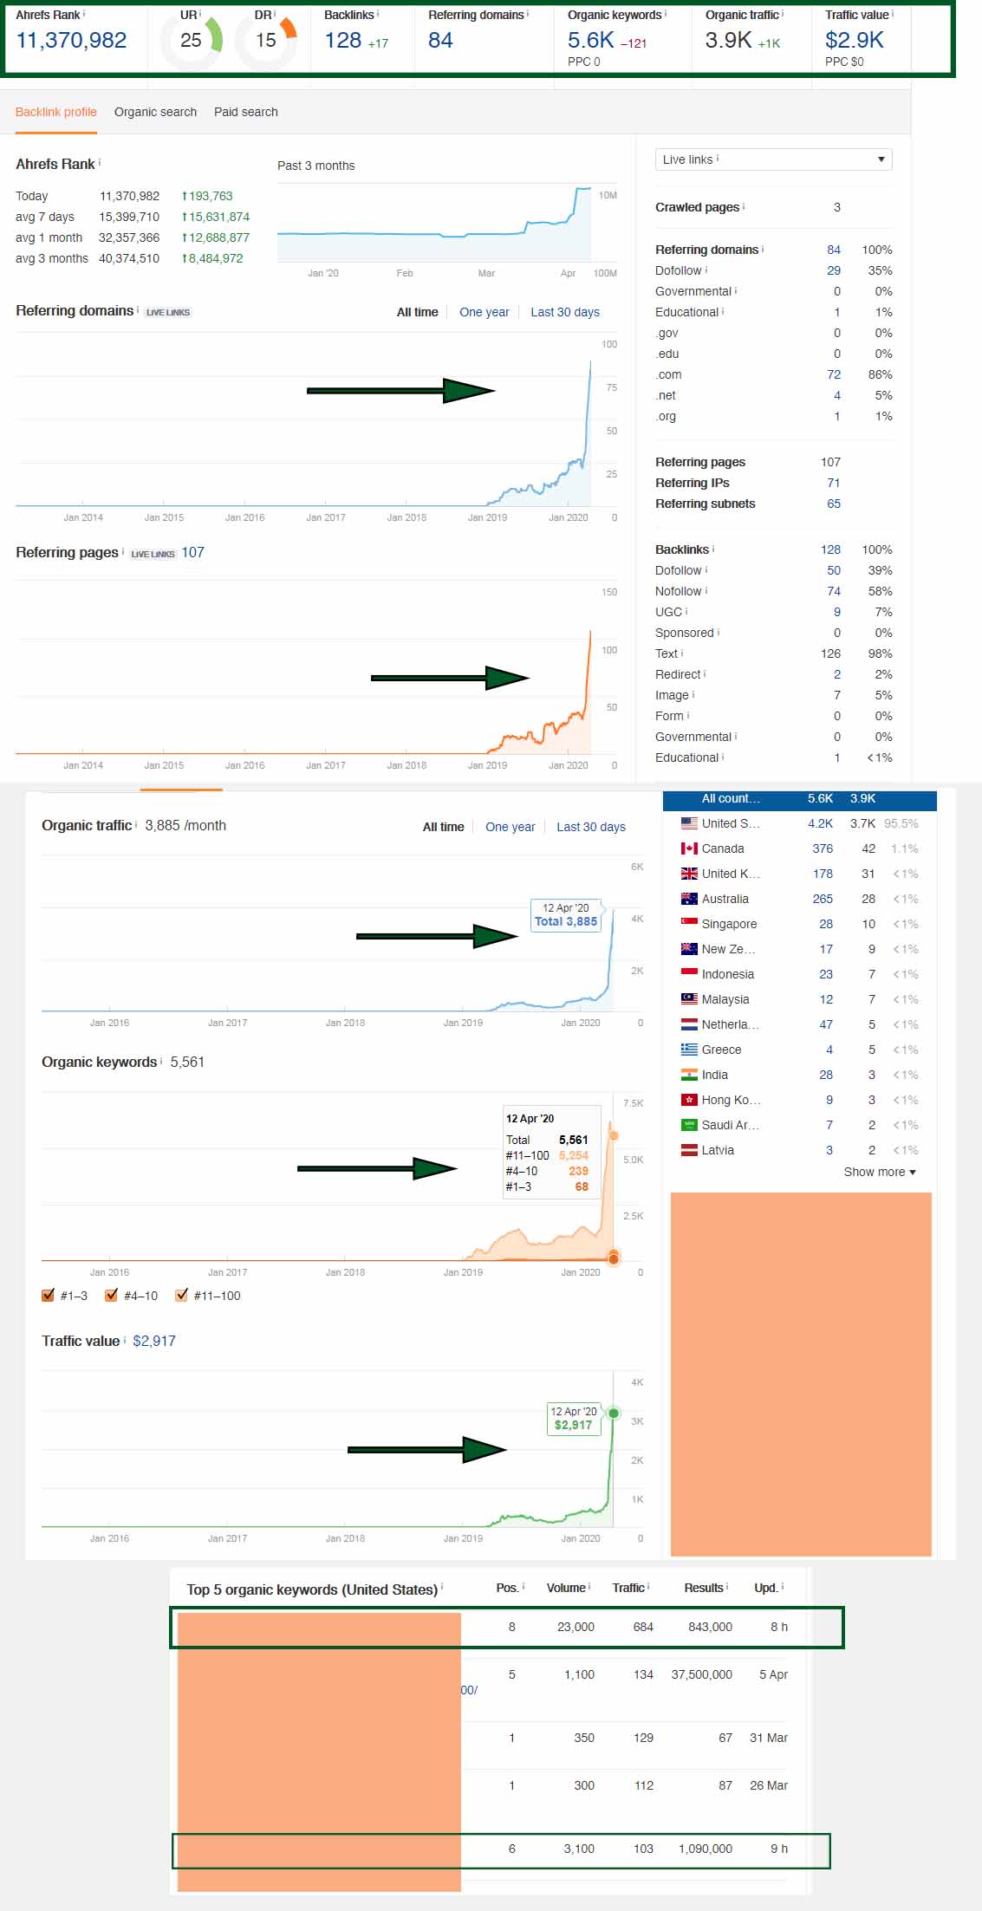Screen dimensions: 982x1911
Task: Click the LIVE LINKS badge beside Referring domains heading
Action: [168, 312]
